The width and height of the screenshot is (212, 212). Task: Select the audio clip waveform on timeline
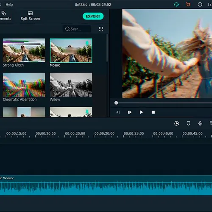[x=106, y=185]
